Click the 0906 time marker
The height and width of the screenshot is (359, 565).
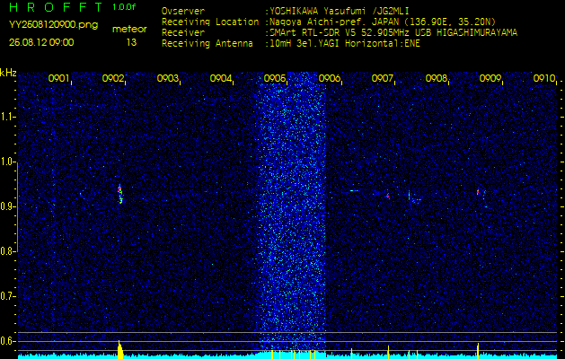(330, 78)
